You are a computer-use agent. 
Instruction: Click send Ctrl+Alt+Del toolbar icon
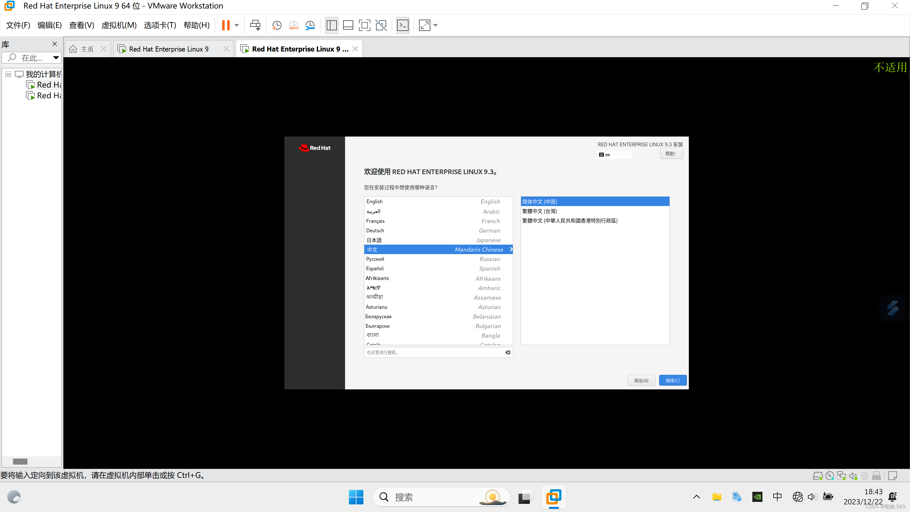click(x=255, y=25)
